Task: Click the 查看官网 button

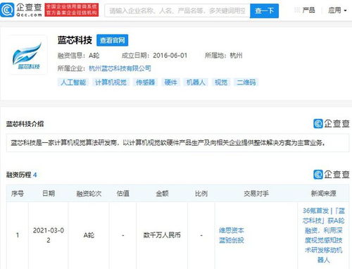Action: (x=112, y=40)
